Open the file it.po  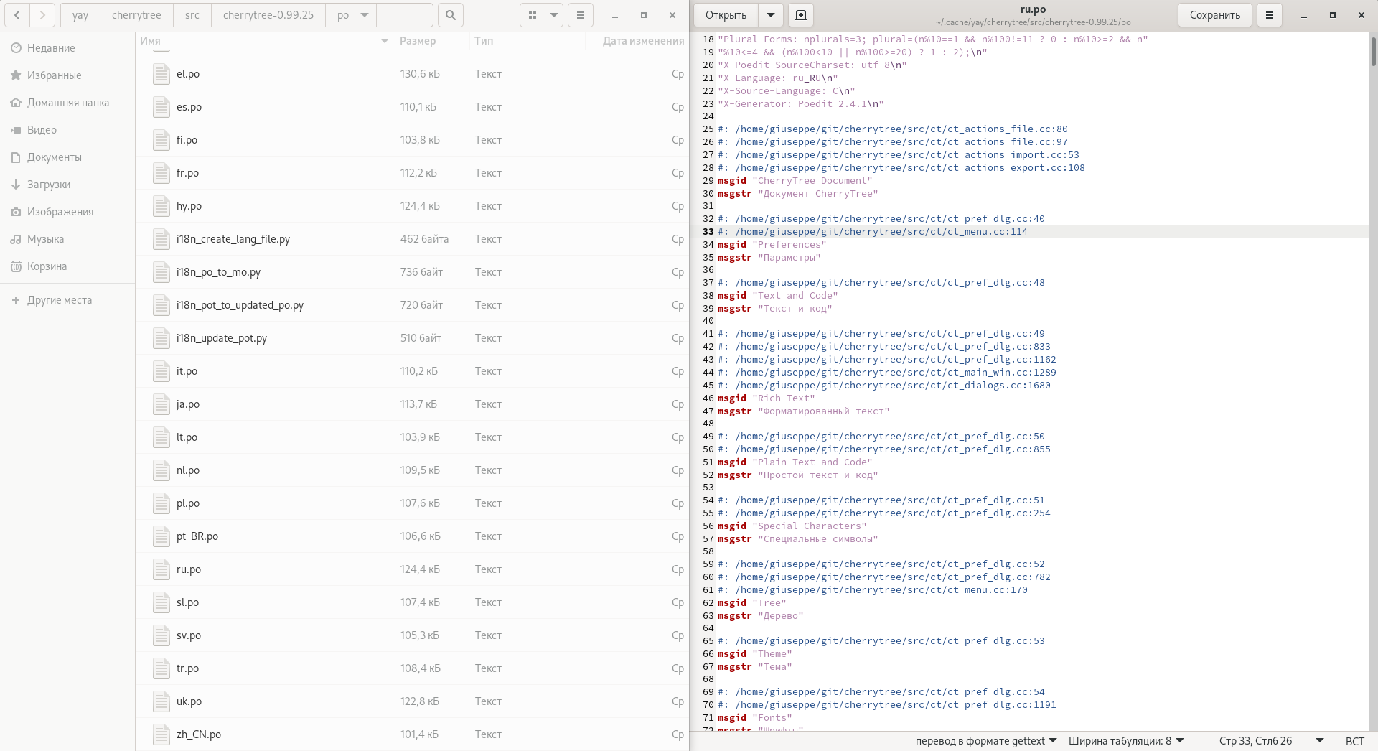pyautogui.click(x=186, y=371)
